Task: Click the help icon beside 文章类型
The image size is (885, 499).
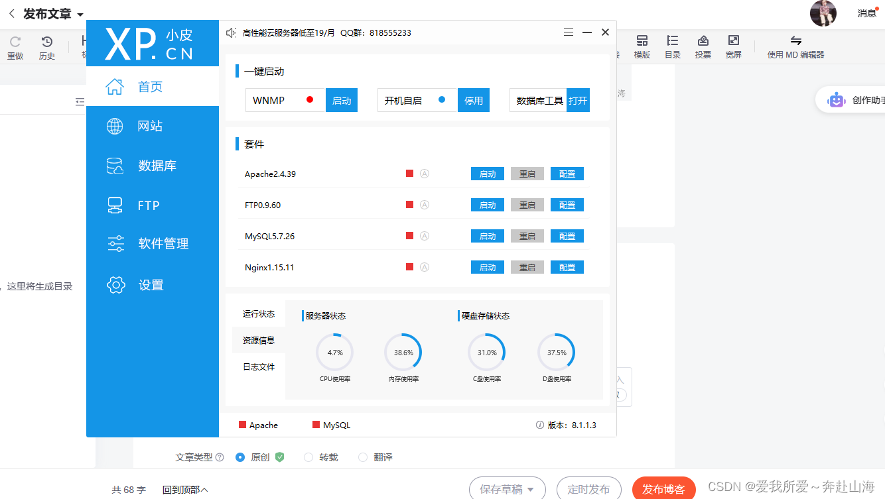Action: coord(220,457)
